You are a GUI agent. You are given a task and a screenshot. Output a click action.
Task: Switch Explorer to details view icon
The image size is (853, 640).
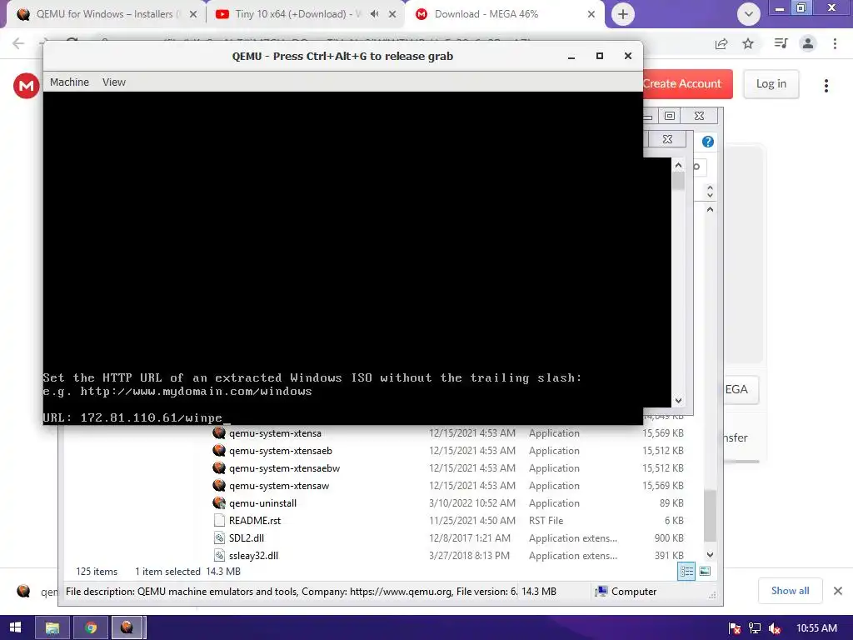(686, 571)
